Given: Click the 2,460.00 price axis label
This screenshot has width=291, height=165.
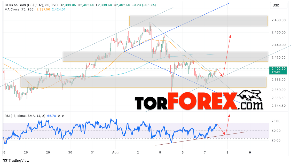Looking at the screenshot, I should click(x=279, y=32).
